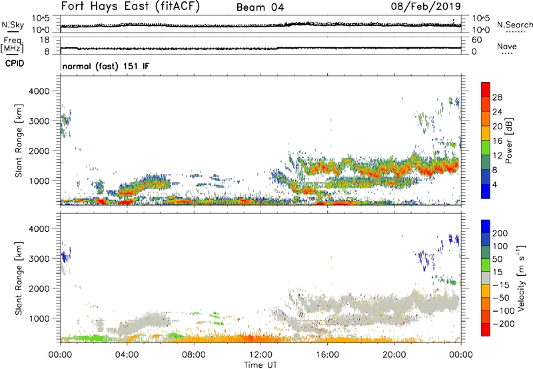Screen dimensions: 533x369
Task: Select the '−200' label on Velocity colorbar
Action: click(x=504, y=324)
